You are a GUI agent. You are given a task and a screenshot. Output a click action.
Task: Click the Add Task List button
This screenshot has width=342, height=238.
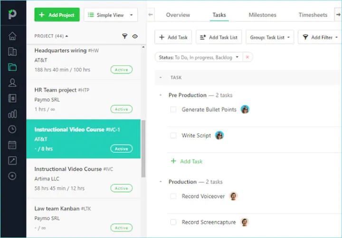pyautogui.click(x=219, y=37)
